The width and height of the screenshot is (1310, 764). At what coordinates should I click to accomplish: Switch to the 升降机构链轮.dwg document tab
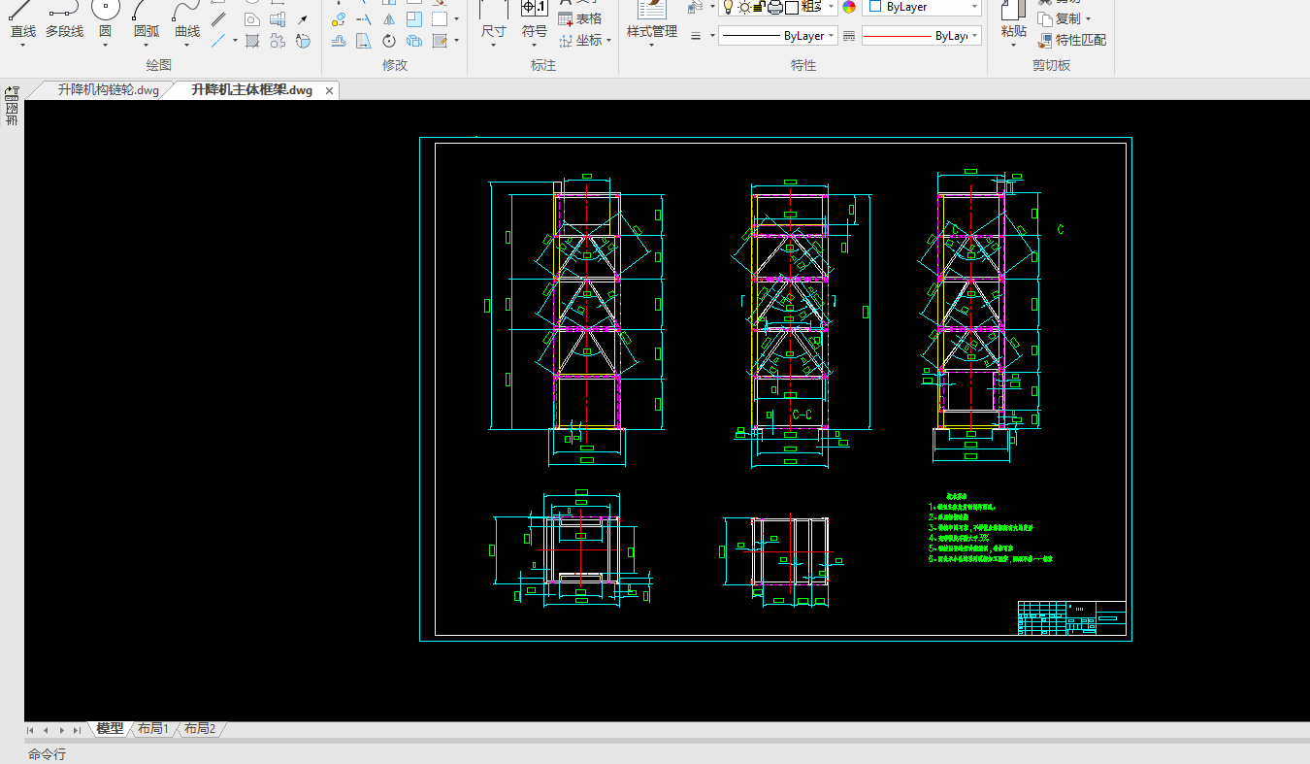[x=107, y=90]
